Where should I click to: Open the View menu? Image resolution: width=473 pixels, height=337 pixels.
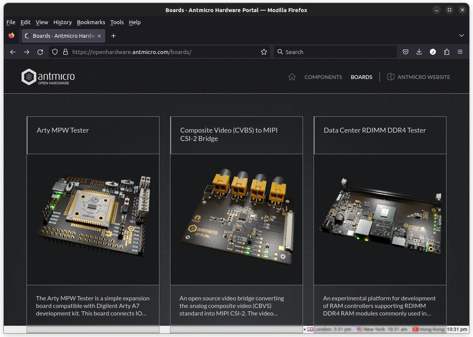42,22
